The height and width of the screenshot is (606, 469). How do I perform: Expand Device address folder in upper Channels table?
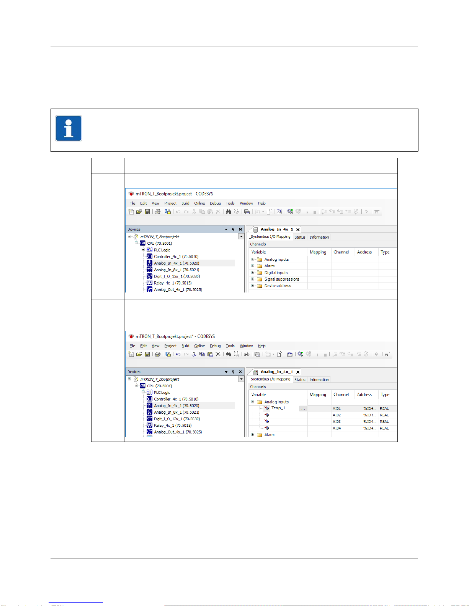tap(253, 286)
